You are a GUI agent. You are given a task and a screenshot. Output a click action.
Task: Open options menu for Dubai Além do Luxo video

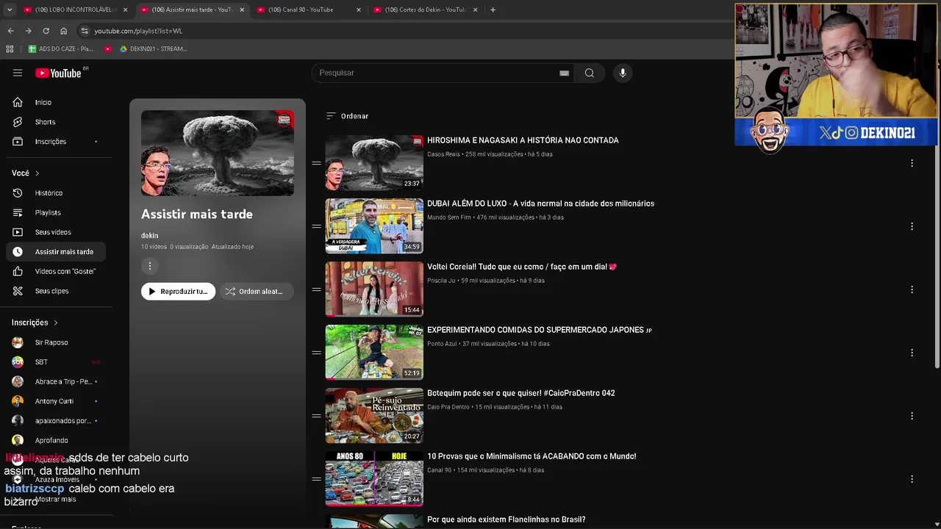(x=912, y=226)
